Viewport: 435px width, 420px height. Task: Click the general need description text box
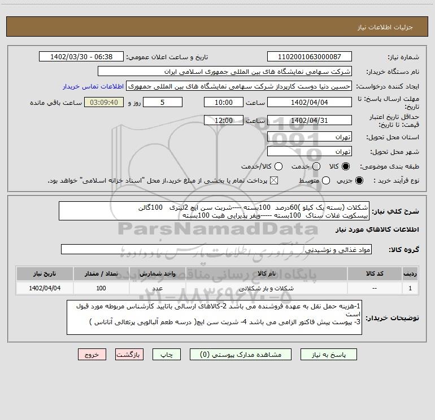214,211
